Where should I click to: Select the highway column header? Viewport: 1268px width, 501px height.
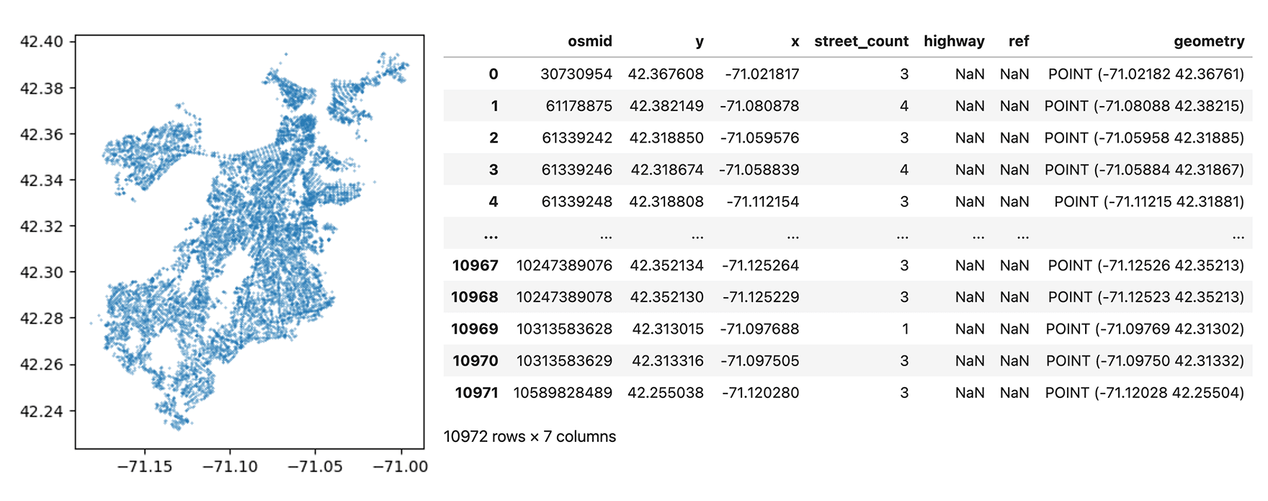(954, 42)
